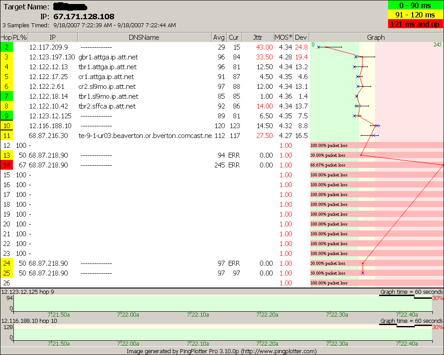This screenshot has height=355, width=444.
Task: Click IP address 12.117.209.9
Action: click(48, 47)
